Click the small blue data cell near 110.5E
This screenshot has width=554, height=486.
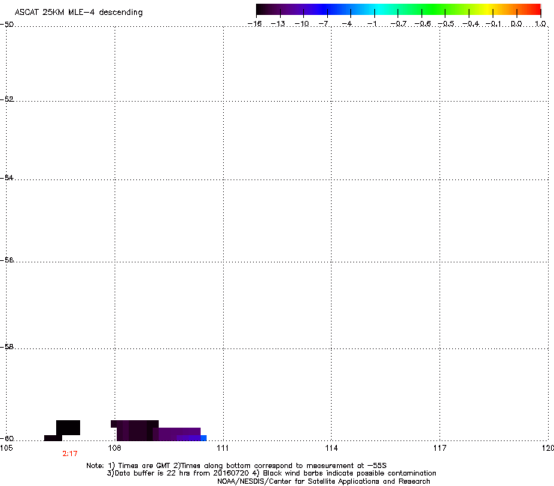click(x=204, y=438)
